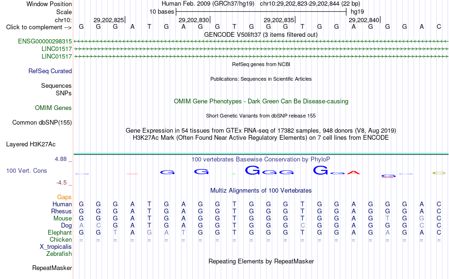The image size is (449, 279).
Task: Click the Human Feb. 2009 (GRCh37/hg19) text
Action: click(208, 4)
